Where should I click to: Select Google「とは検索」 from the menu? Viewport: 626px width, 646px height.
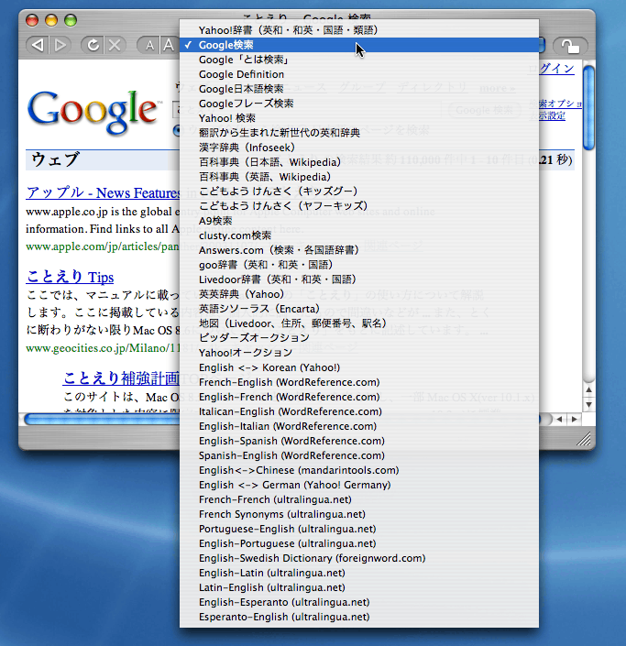coord(359,60)
